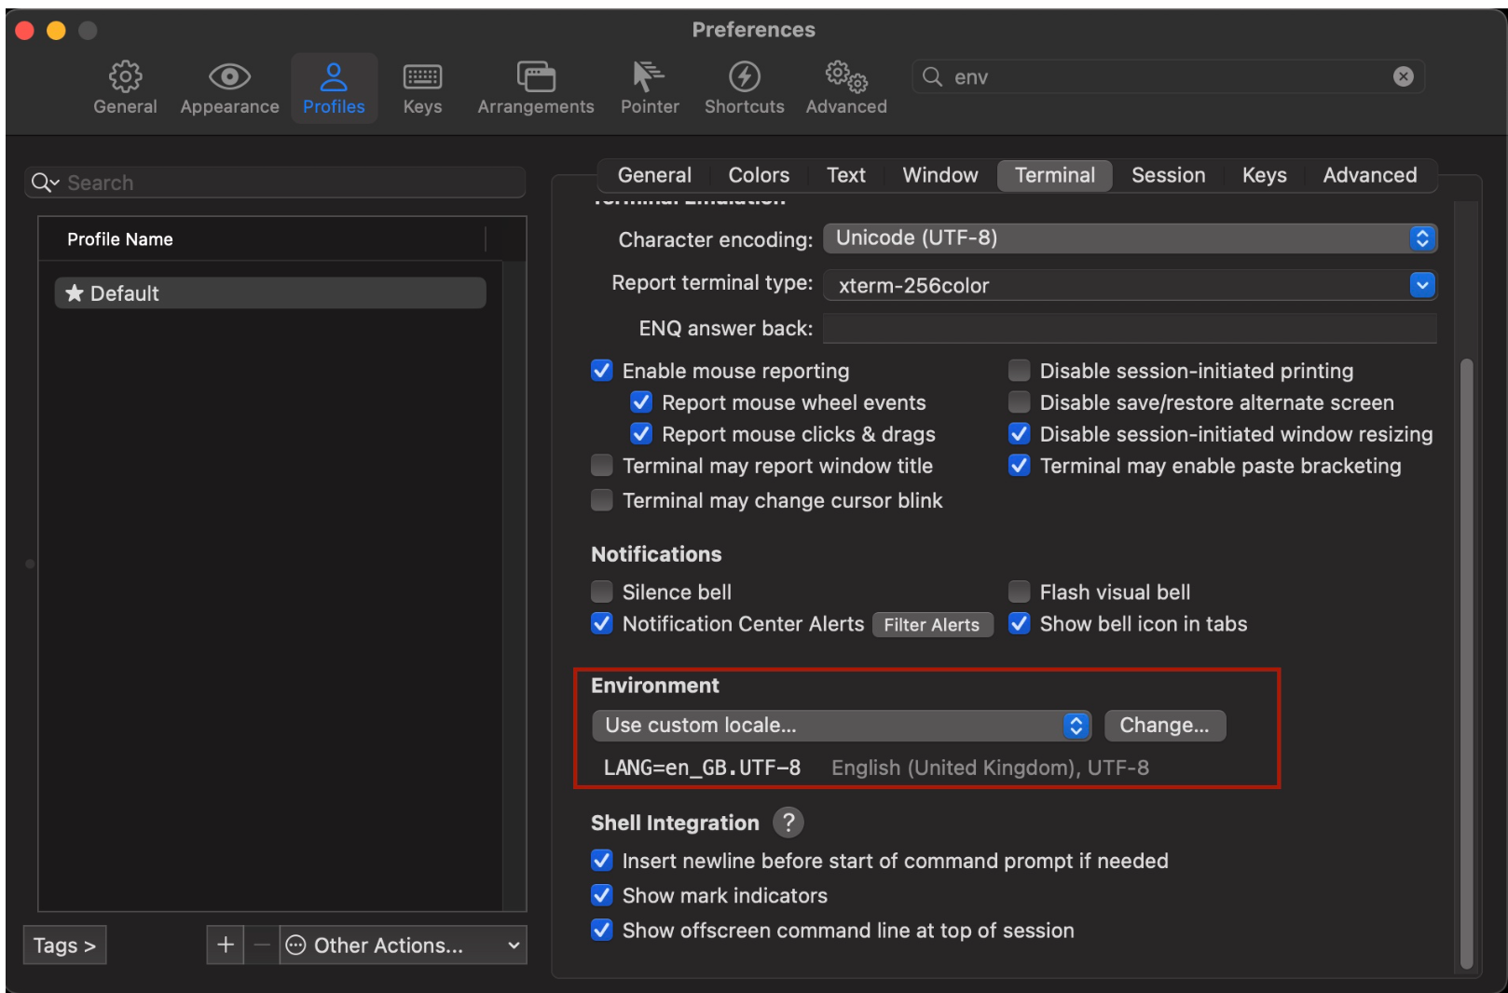Click the preferences search field with env
The image size is (1508, 993).
click(x=1169, y=76)
